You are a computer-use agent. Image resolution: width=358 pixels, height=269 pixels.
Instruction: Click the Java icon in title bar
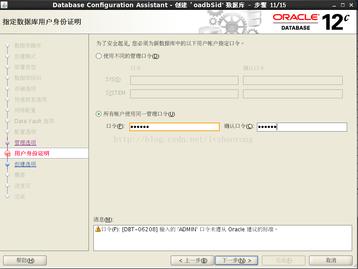[4, 4]
